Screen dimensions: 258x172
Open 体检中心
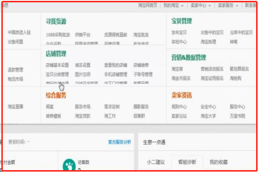pos(179,42)
